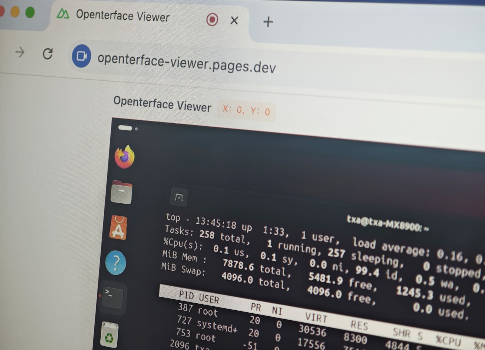Launch the Ubuntu Software app icon

pos(118,228)
